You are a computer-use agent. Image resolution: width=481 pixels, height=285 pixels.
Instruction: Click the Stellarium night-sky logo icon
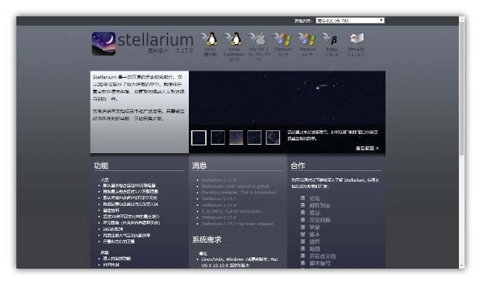(x=103, y=43)
